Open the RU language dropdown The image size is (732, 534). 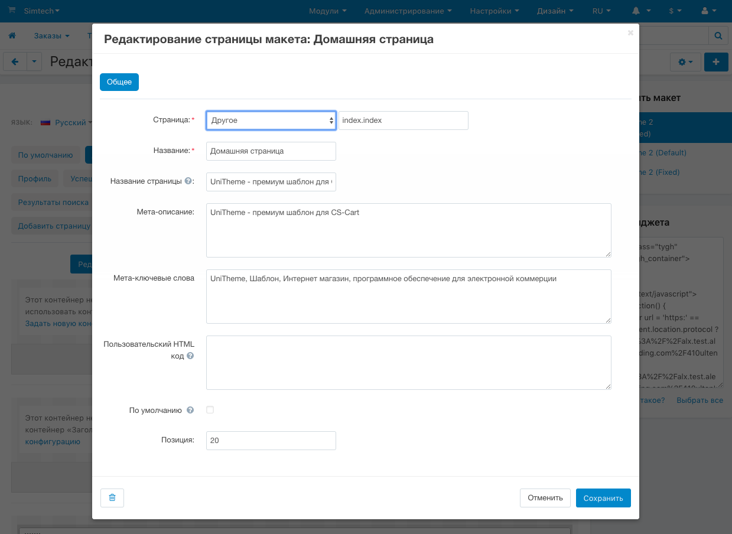(x=601, y=11)
